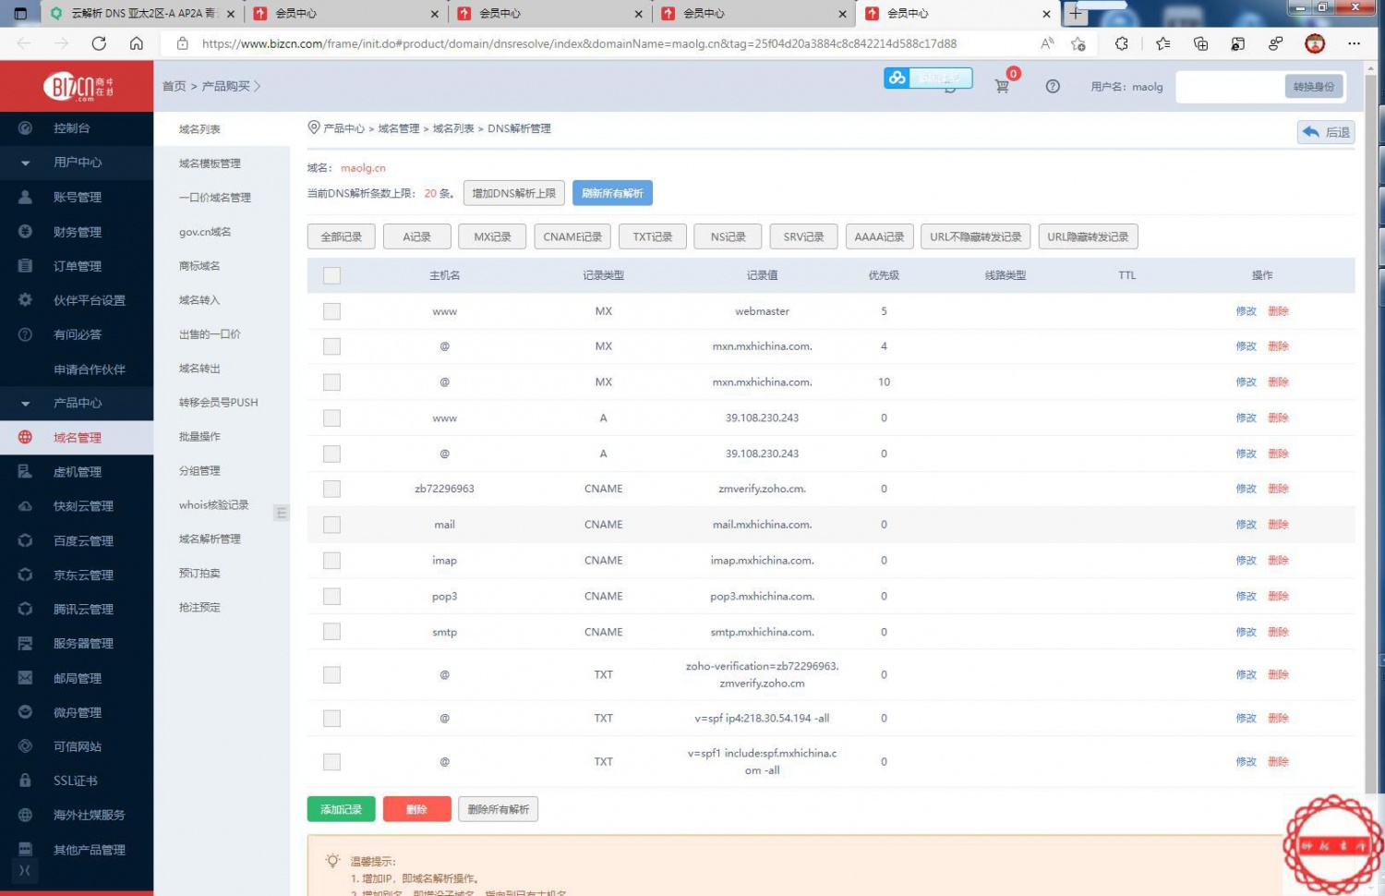Expand the 产品购买 breadcrumb chevron
The height and width of the screenshot is (896, 1385).
click(x=257, y=86)
